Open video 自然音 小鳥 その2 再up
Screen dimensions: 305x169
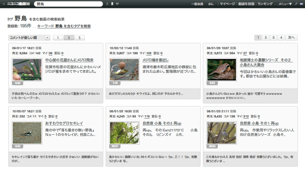pyautogui.click(x=162, y=123)
